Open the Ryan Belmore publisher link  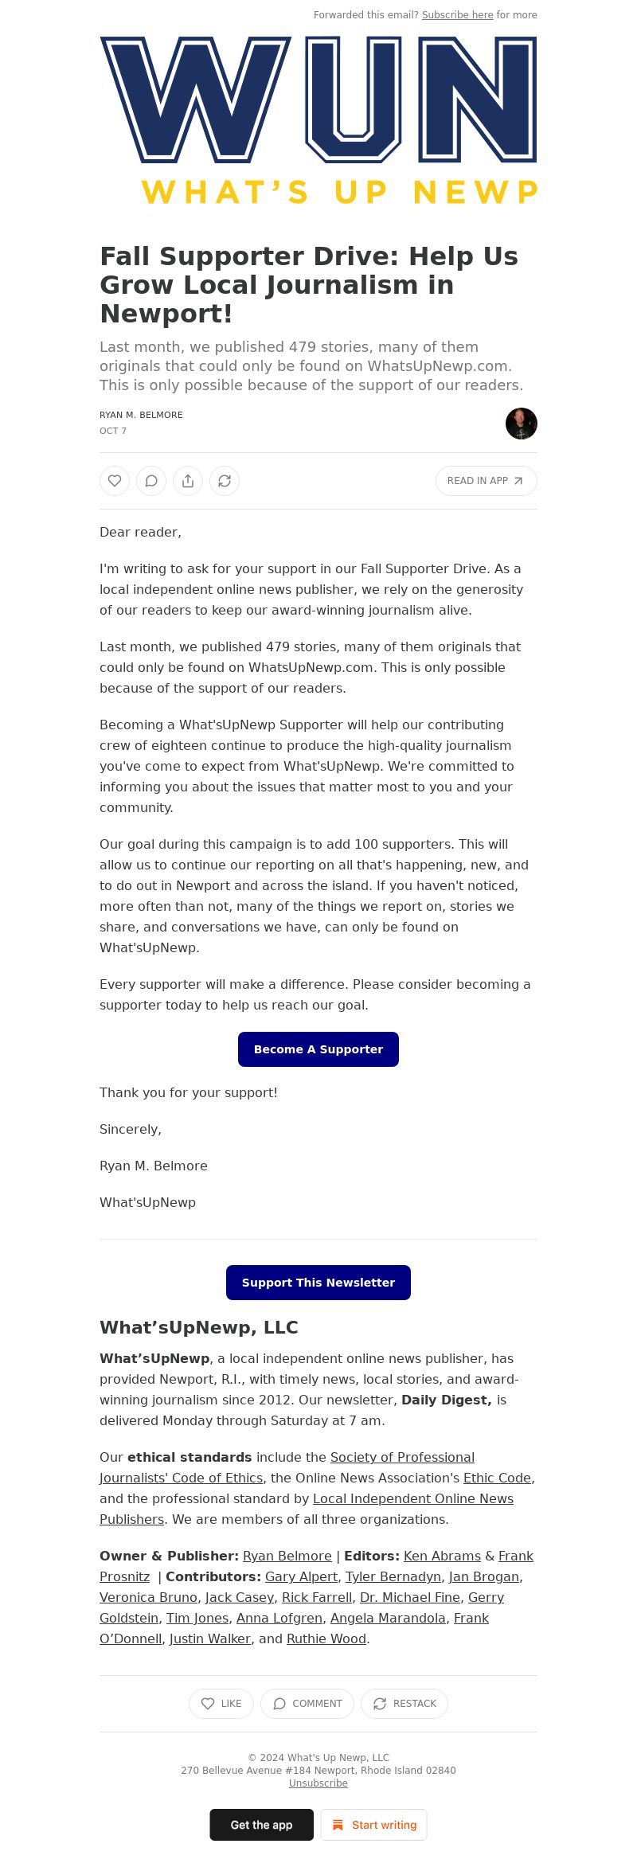click(x=287, y=1556)
